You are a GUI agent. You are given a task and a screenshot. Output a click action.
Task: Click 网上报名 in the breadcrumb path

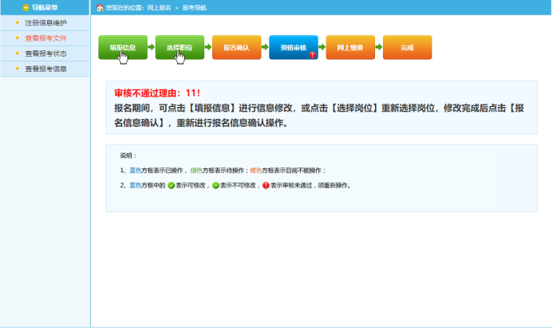point(159,7)
